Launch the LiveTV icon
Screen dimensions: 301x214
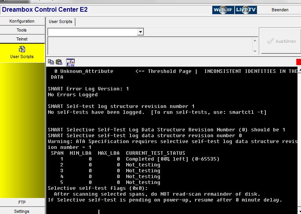(x=245, y=10)
